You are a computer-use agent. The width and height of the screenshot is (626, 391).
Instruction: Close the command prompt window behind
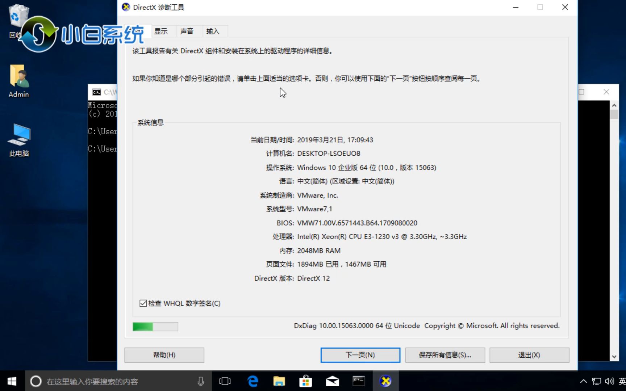[606, 92]
